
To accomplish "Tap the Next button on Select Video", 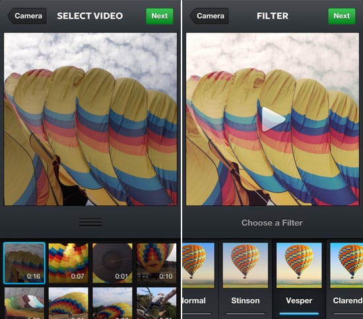I will click(x=160, y=17).
